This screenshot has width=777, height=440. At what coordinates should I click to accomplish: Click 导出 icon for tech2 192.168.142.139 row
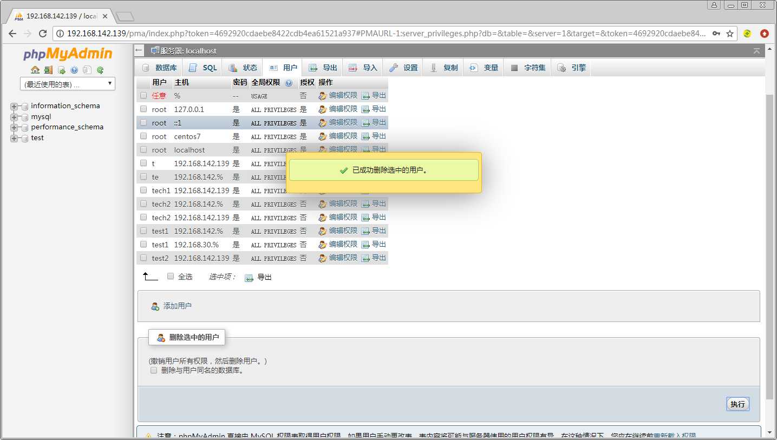click(365, 218)
